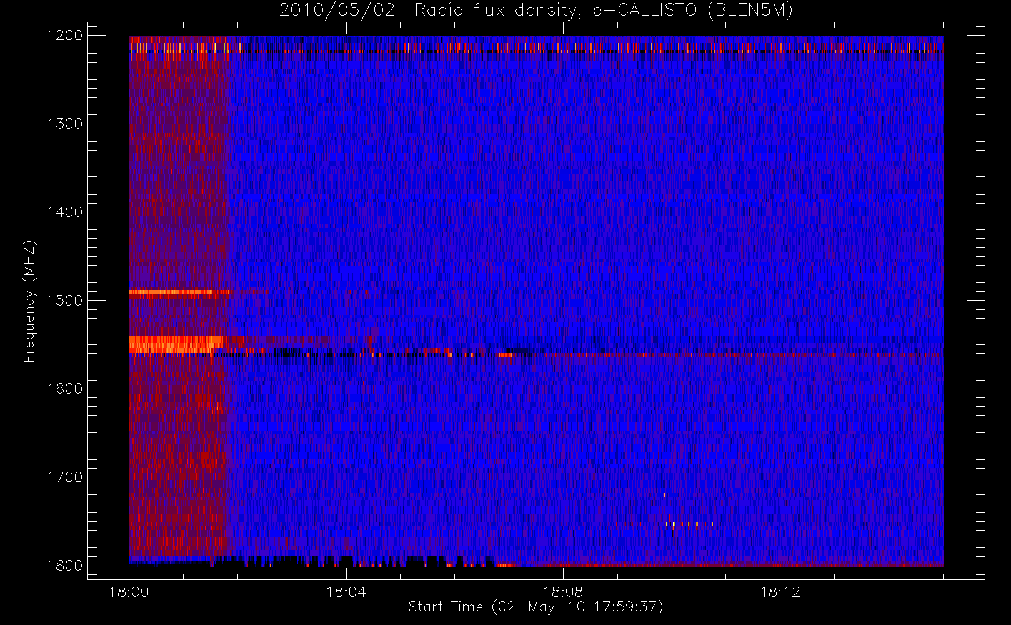Click the plot title 'Radio flux density, e-CALLISTO (BLEN5M)'

(604, 11)
